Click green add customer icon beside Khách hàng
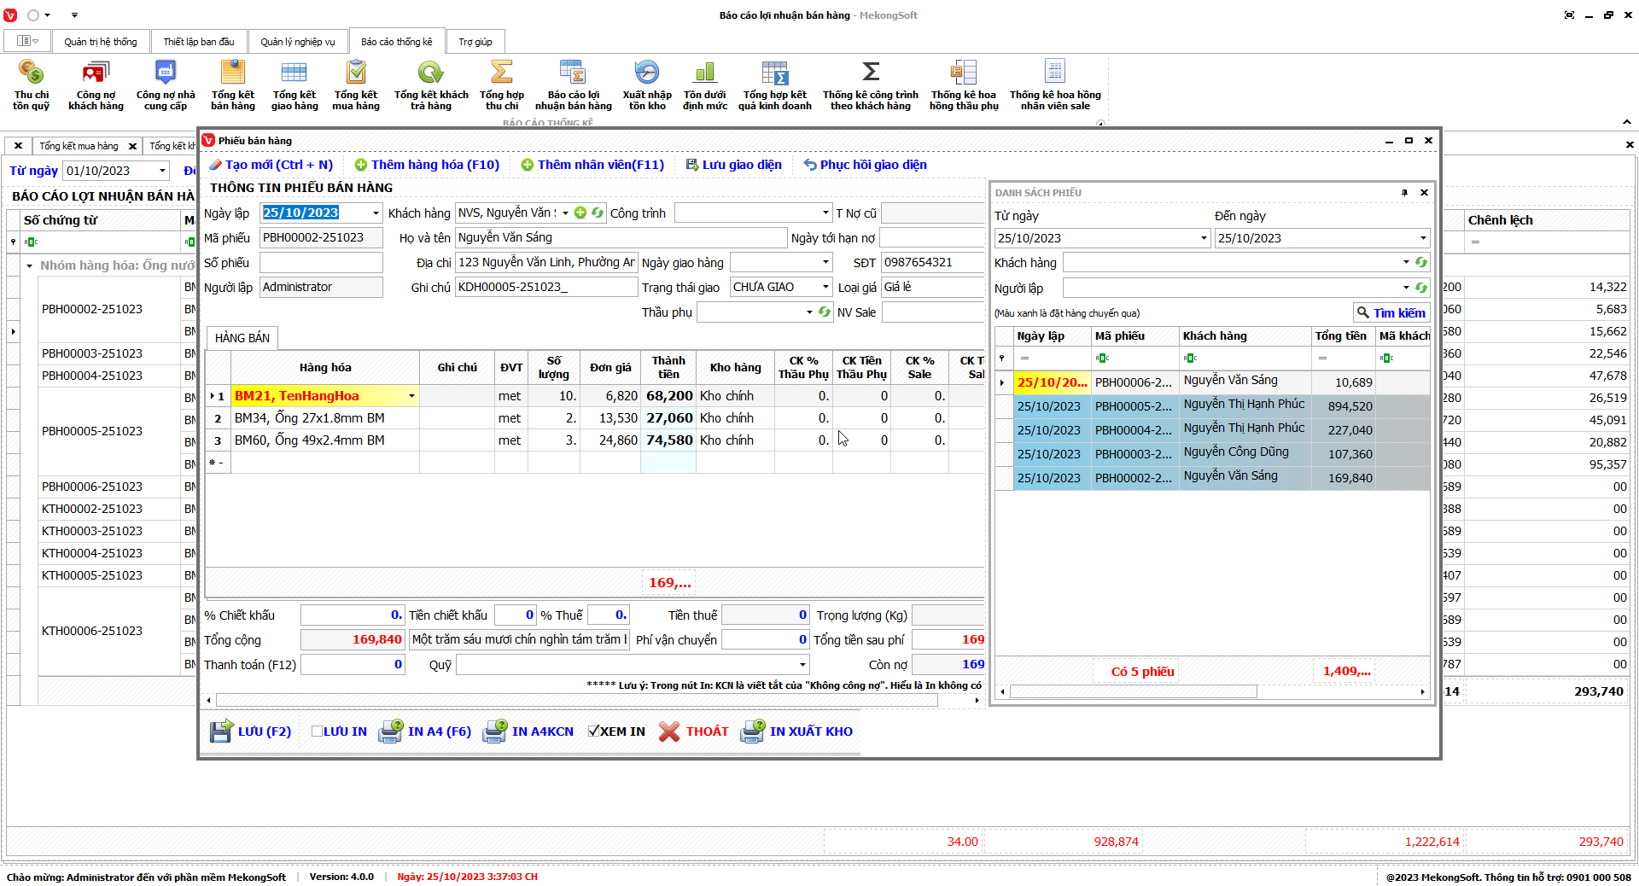The image size is (1639, 886). click(580, 213)
